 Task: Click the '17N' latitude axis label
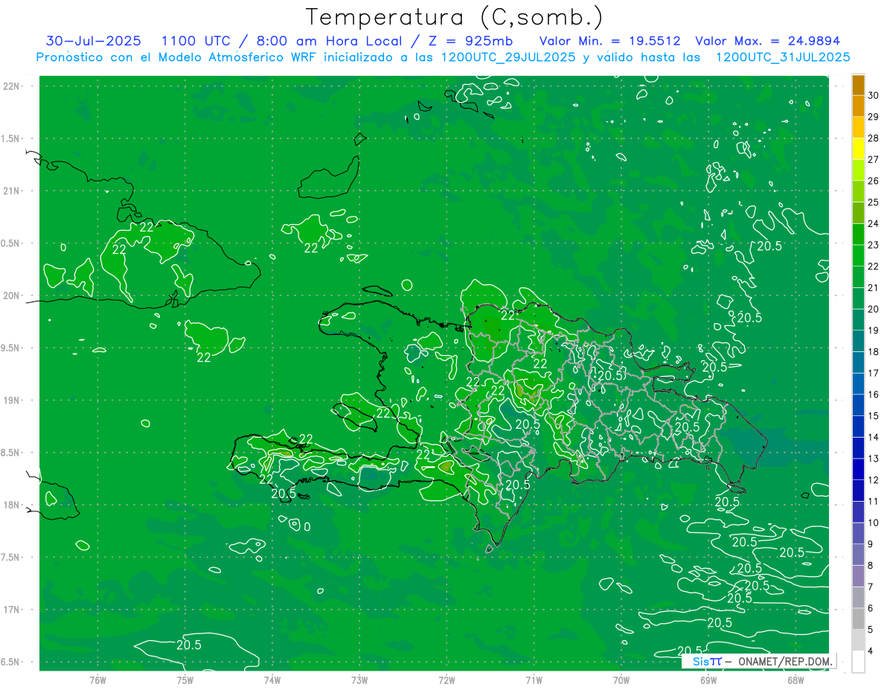11,610
